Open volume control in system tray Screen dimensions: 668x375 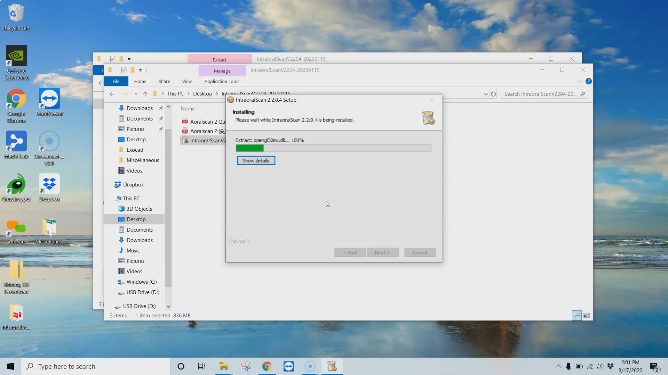click(599, 366)
